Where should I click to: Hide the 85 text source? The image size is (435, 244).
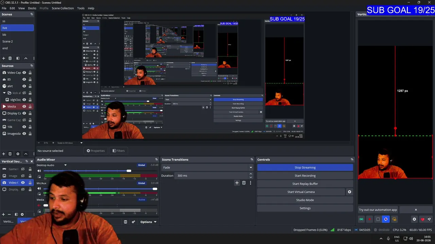coord(24,79)
